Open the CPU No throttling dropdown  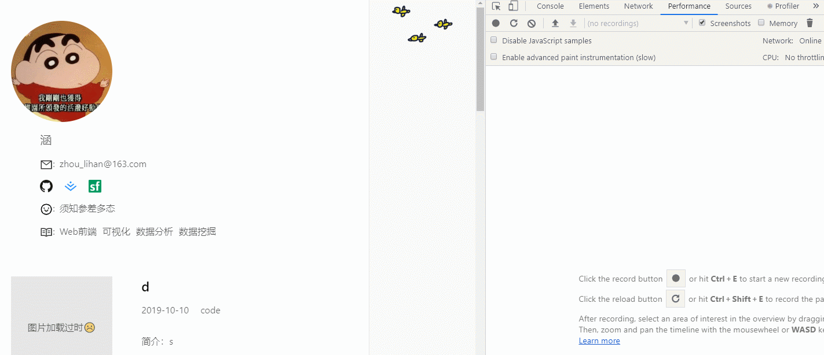click(804, 57)
